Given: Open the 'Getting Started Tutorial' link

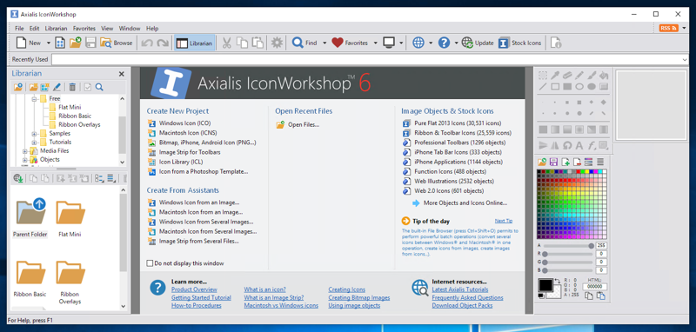Looking at the screenshot, I should (201, 297).
